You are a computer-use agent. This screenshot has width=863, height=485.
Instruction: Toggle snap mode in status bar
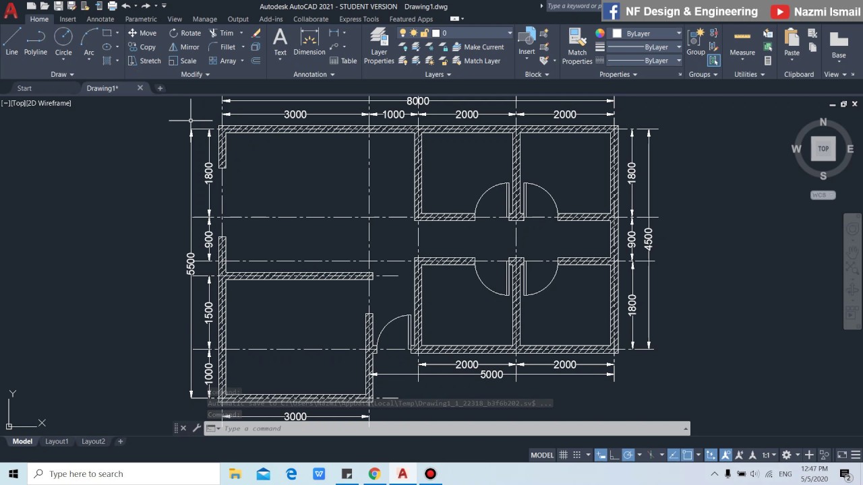tap(577, 455)
